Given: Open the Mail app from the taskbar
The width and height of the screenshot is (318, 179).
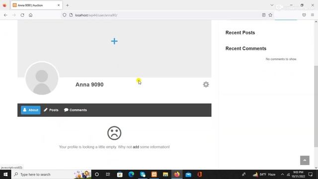Looking at the screenshot, I should (188, 175).
